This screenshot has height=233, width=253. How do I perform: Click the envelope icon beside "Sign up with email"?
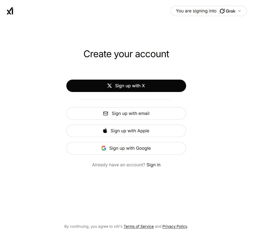[x=105, y=113]
